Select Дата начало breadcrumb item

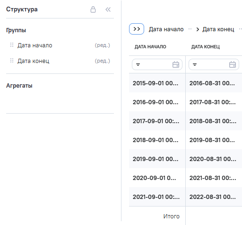(166, 29)
